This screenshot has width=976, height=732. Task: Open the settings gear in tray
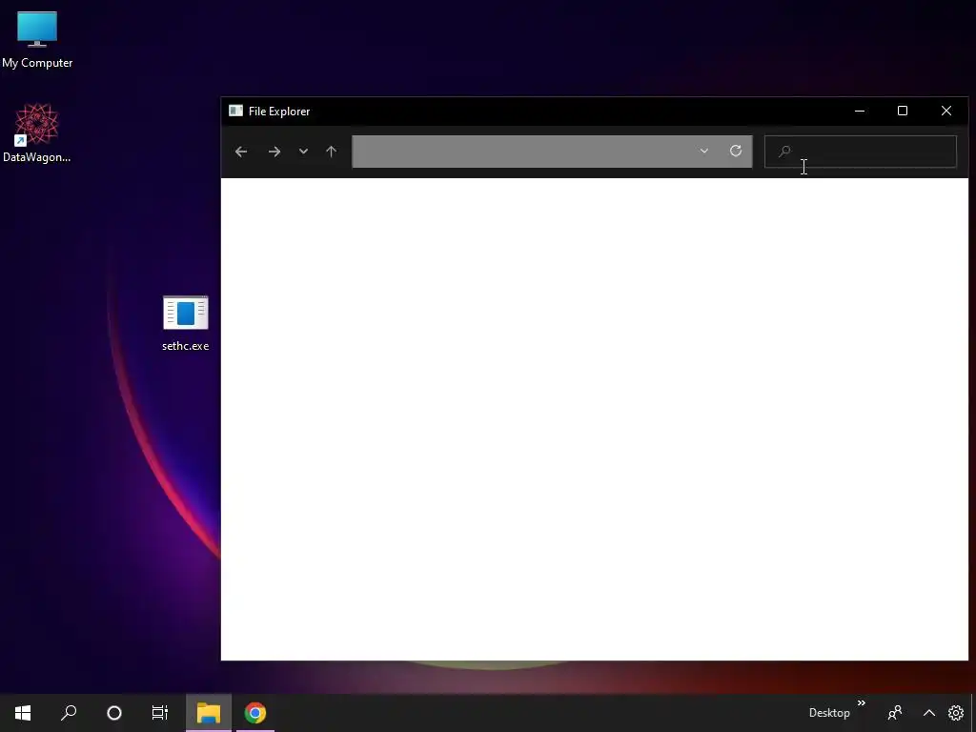tap(956, 713)
